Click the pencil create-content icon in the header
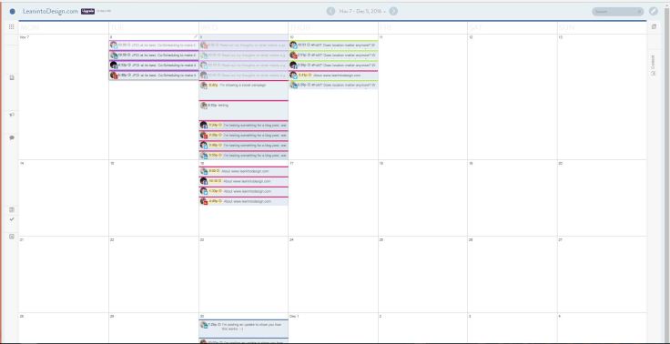The height and width of the screenshot is (344, 670). click(654, 12)
